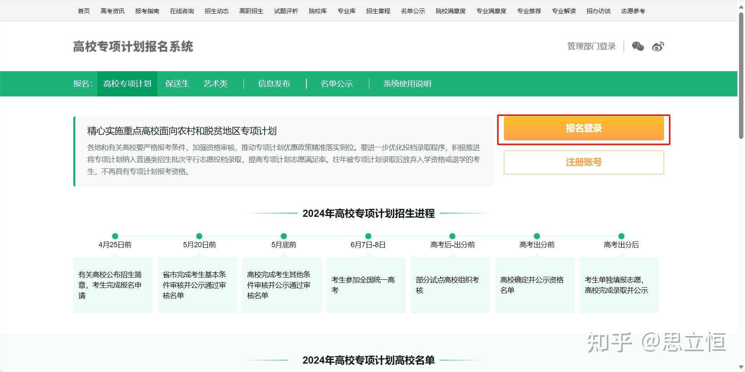Click the 高校专项计划报名系统 site title
The image size is (745, 372).
pyautogui.click(x=133, y=46)
